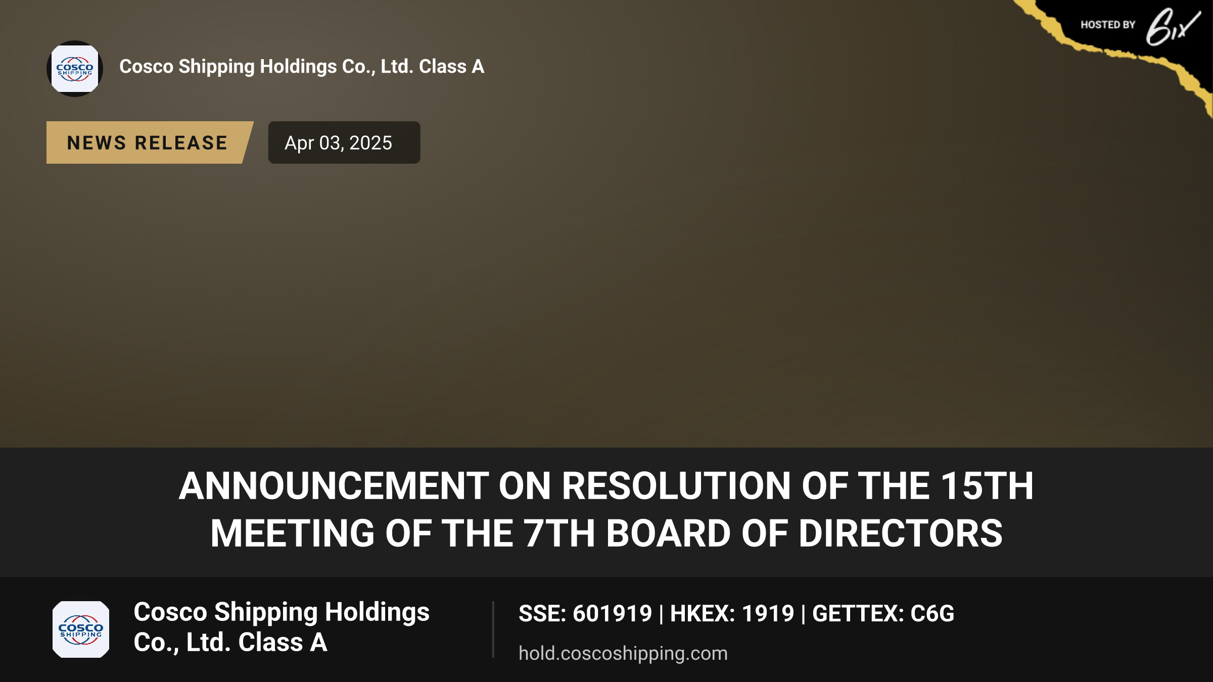Click the headline line starting with ANNOUNCEMENT
The width and height of the screenshot is (1213, 682).
point(606,485)
